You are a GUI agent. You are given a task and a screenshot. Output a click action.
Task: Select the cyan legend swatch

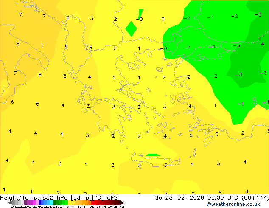pyautogui.click(x=51, y=202)
